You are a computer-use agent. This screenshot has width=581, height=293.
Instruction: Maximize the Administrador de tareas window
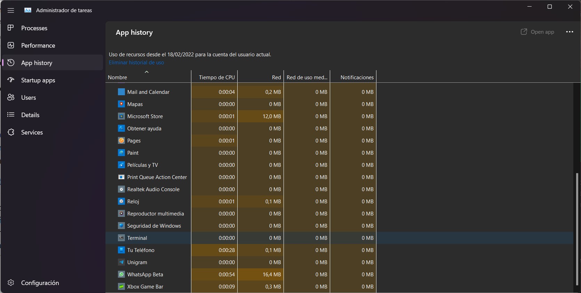pos(550,7)
